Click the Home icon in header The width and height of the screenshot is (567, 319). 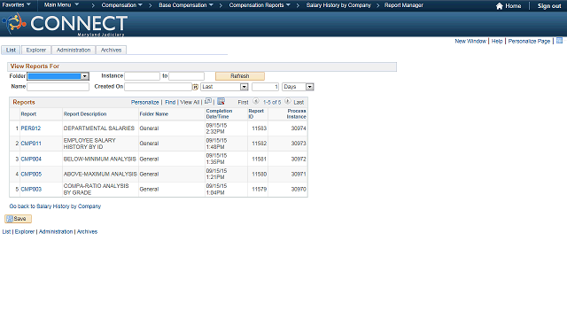tap(499, 6)
